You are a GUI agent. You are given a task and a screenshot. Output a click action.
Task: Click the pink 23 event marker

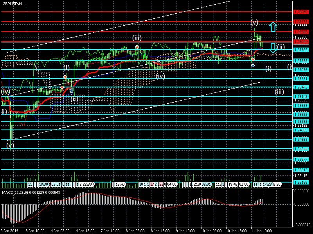tap(161, 184)
